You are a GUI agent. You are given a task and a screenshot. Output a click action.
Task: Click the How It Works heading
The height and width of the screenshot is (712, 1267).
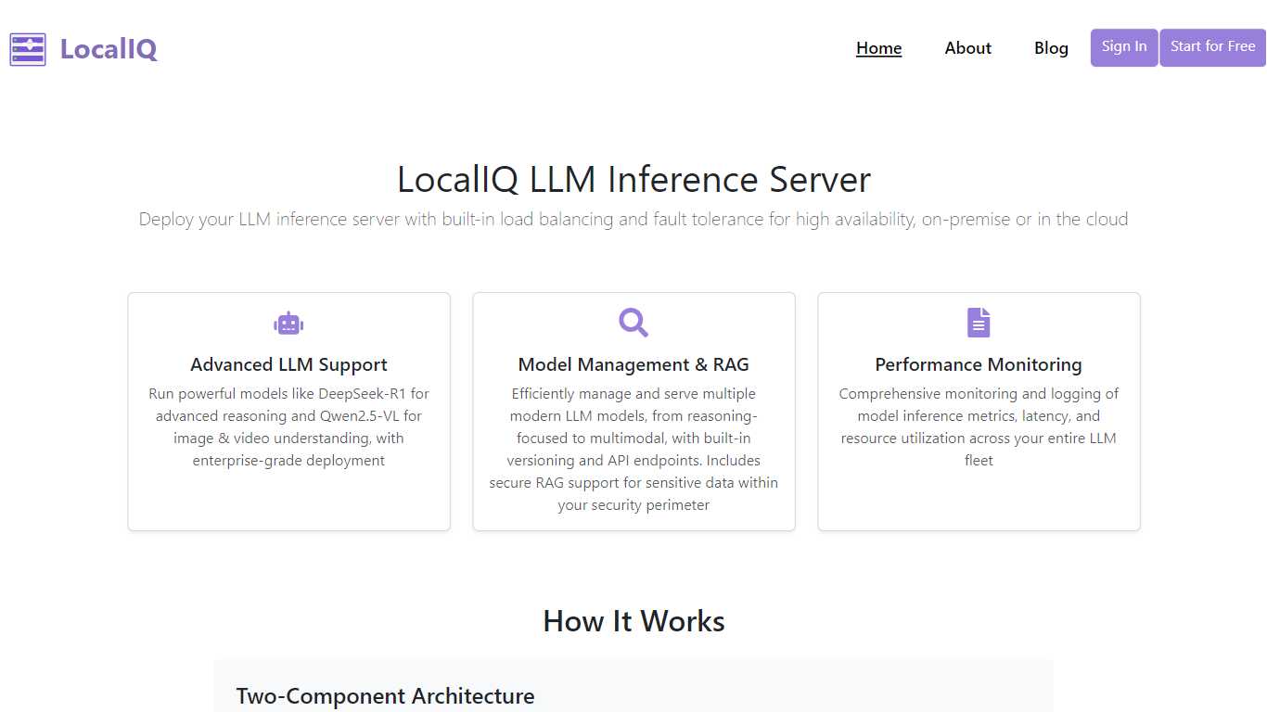coord(633,621)
